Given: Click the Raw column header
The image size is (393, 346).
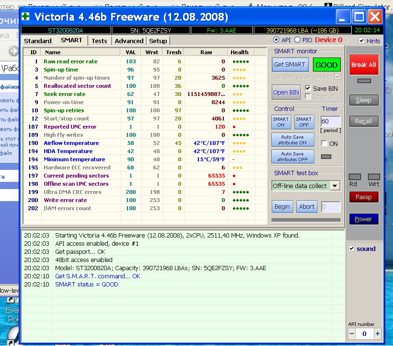Looking at the screenshot, I should coord(206,52).
